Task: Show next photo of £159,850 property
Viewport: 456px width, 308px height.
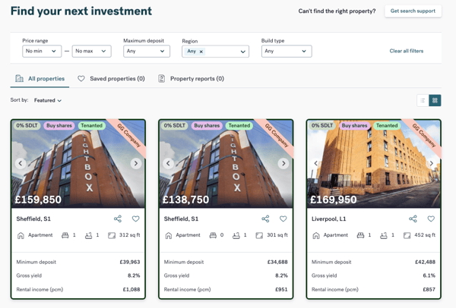Action: 136,163
